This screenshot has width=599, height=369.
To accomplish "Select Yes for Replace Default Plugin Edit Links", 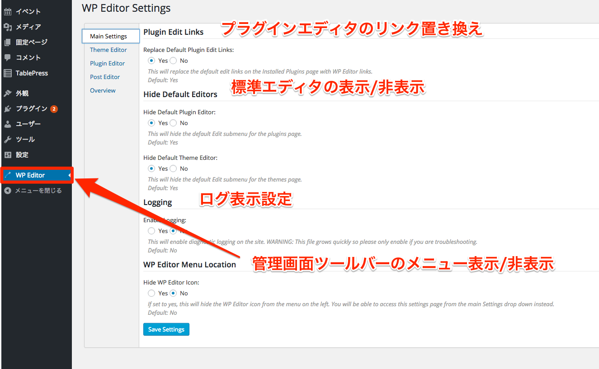I will coord(151,61).
